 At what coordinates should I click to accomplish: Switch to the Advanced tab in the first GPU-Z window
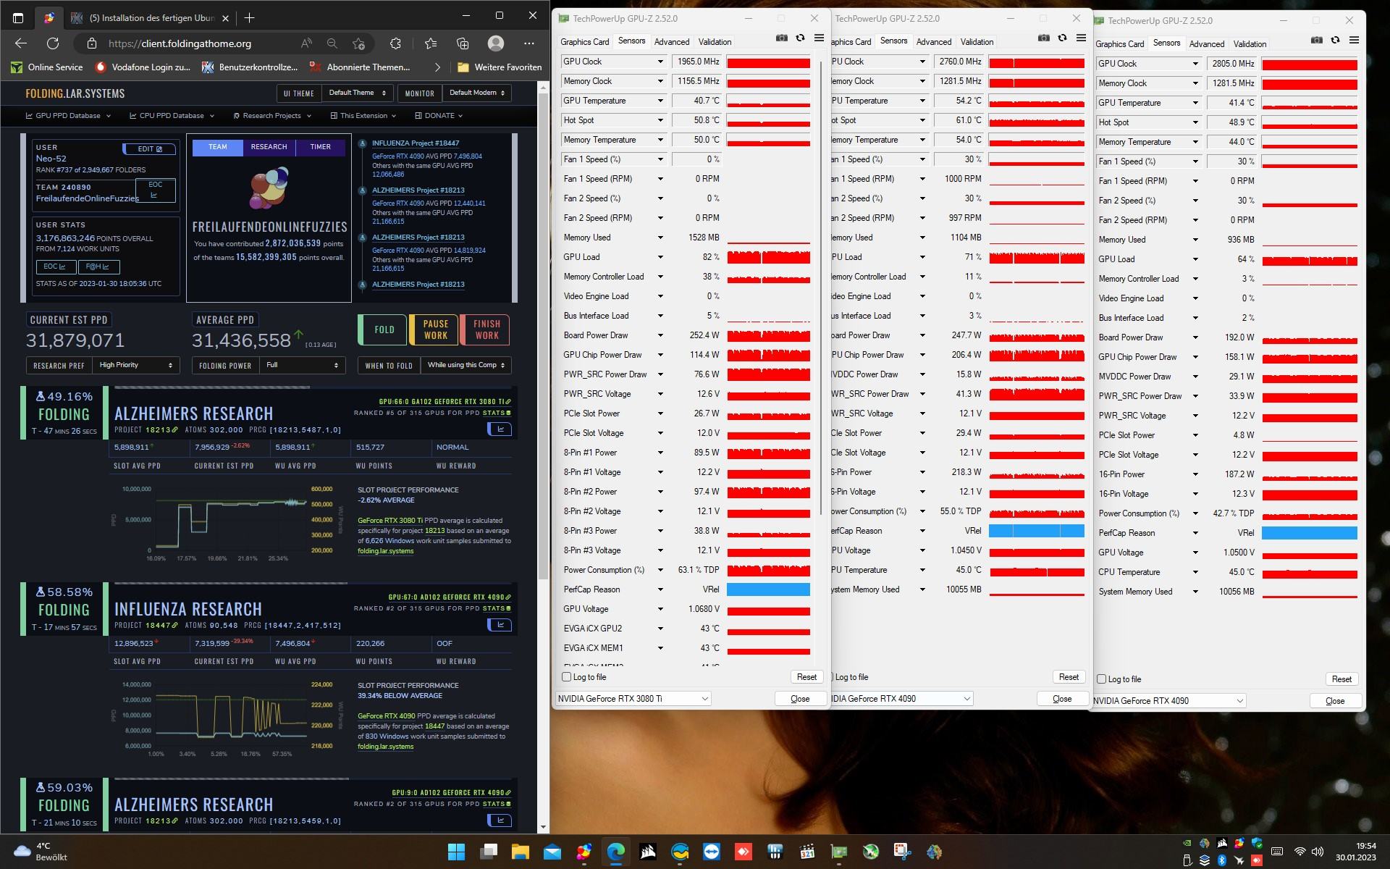click(x=671, y=42)
